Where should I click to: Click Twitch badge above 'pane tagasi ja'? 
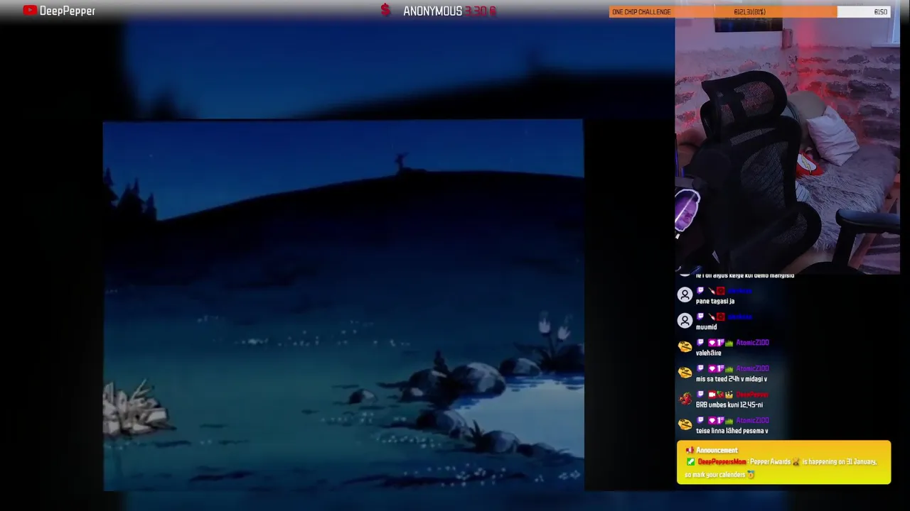click(700, 291)
